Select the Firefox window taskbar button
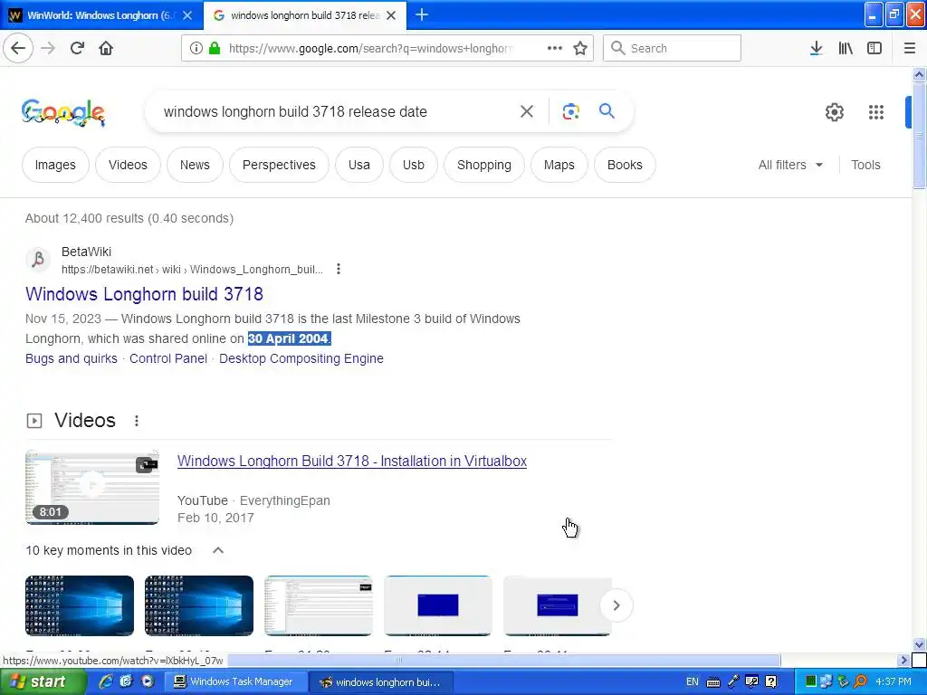This screenshot has height=695, width=927. tap(381, 682)
